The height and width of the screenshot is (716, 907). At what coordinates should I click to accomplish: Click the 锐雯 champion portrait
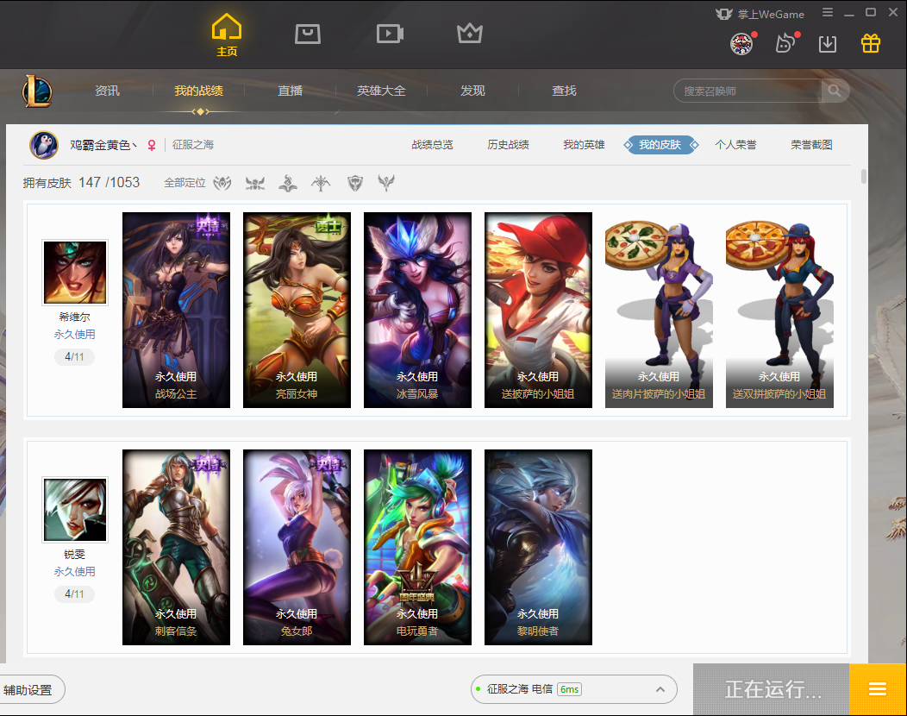pos(75,510)
